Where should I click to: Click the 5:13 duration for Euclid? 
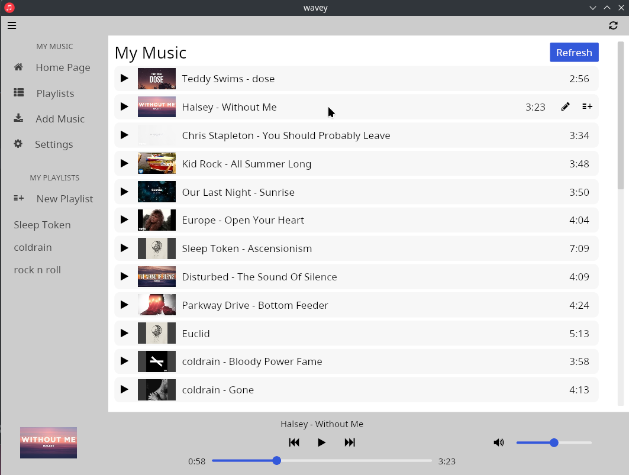579,334
